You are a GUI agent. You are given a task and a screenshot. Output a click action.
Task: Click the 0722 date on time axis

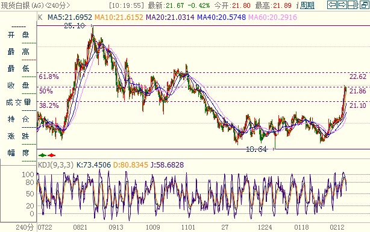click(45, 227)
